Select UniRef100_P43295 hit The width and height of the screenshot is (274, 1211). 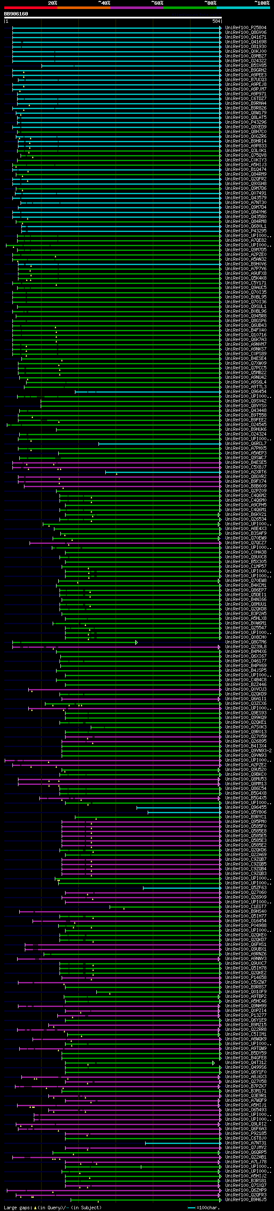(x=246, y=231)
